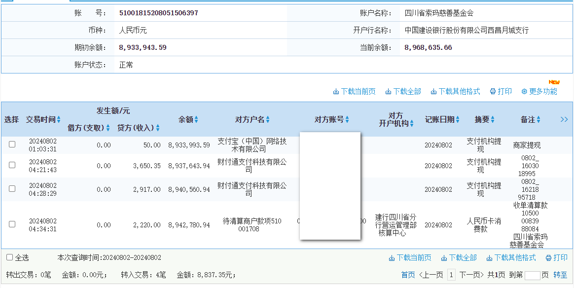
Task: Click the 2,220.00 credit amount
Action: coord(147,225)
